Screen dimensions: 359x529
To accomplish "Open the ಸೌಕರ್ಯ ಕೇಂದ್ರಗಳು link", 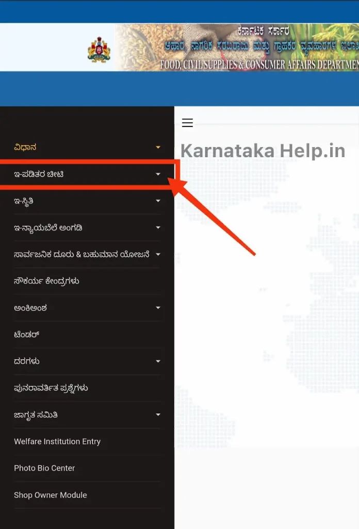I will pyautogui.click(x=47, y=281).
